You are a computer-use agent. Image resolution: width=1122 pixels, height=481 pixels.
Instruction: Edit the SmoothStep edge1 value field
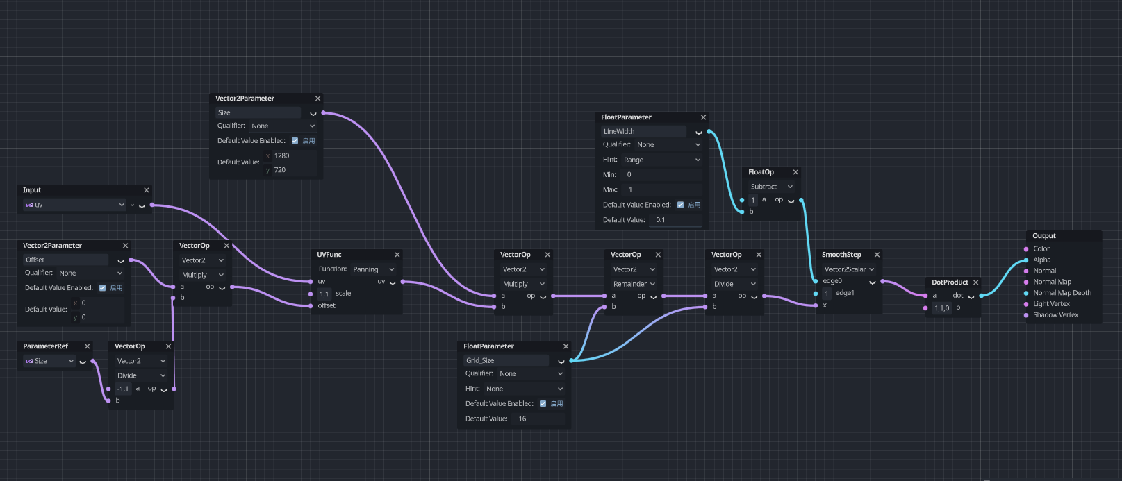(x=827, y=294)
